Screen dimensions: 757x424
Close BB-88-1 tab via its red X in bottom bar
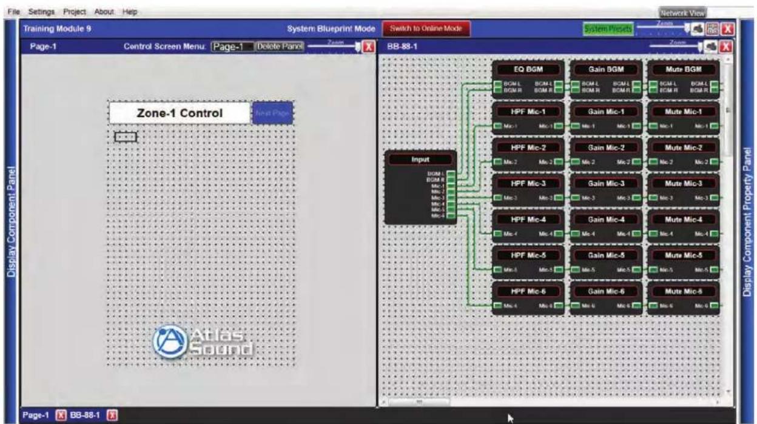click(x=112, y=416)
